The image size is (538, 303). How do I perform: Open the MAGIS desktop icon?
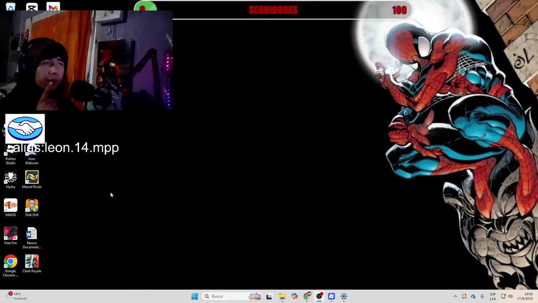(11, 208)
